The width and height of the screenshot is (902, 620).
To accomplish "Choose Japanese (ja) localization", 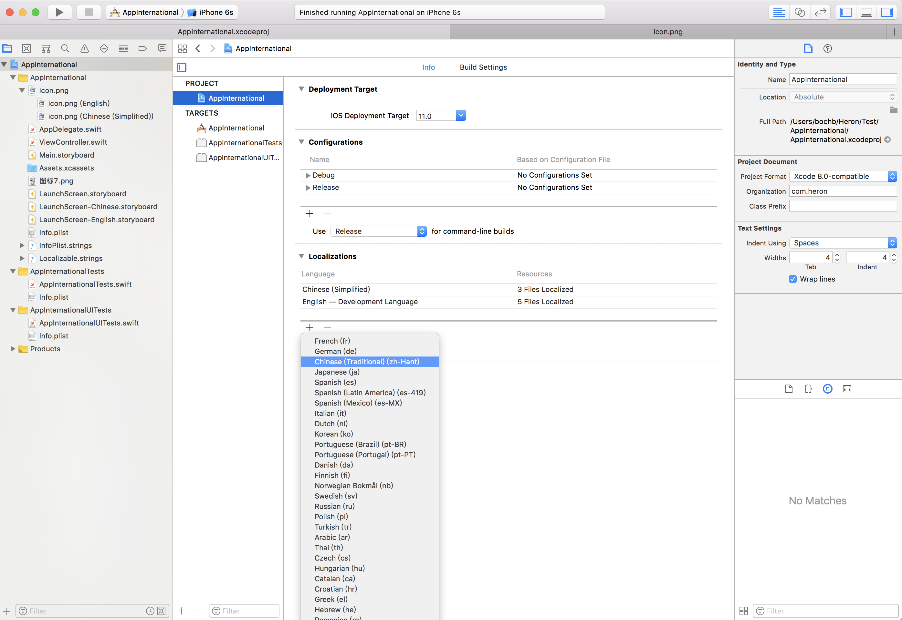I will tap(370, 372).
